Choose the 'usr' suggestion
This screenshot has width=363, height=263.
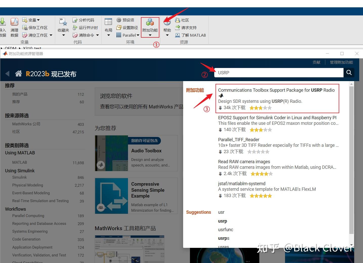click(221, 212)
